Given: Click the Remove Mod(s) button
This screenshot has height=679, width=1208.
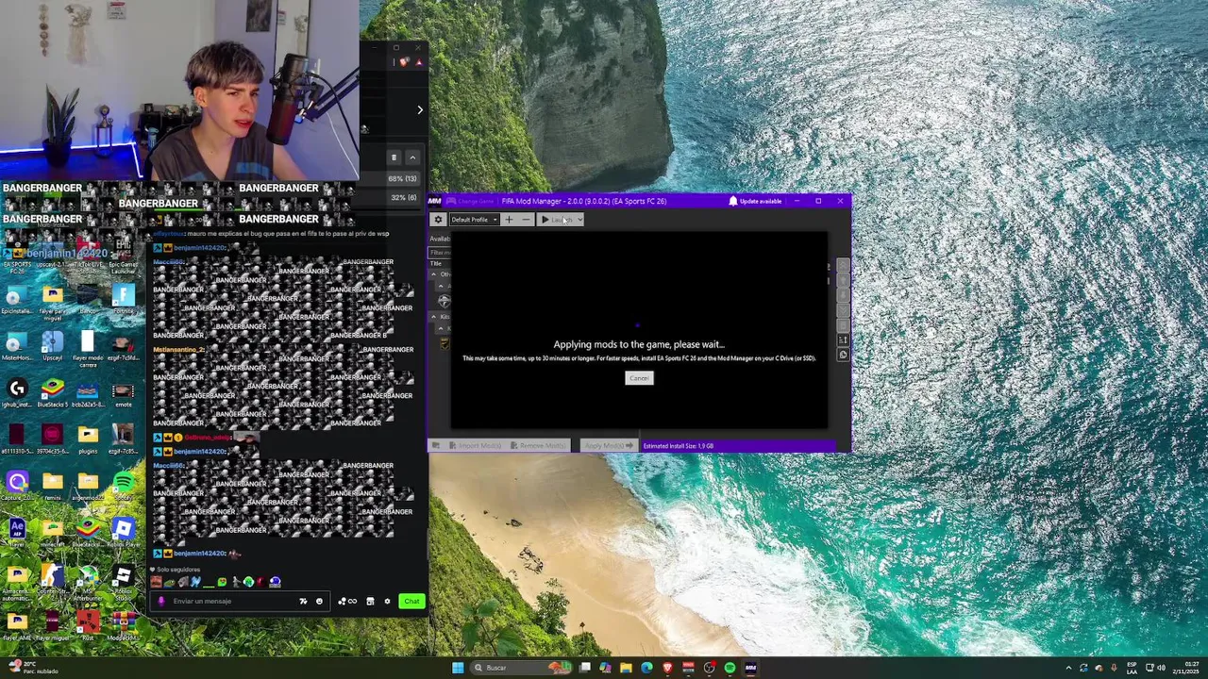Looking at the screenshot, I should [540, 445].
